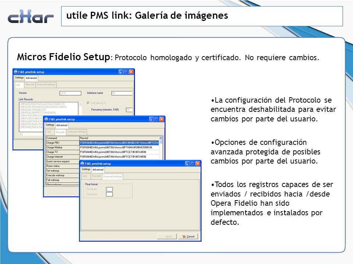
Task: Open the Records sub-tab above the Version field
Action: point(30,84)
